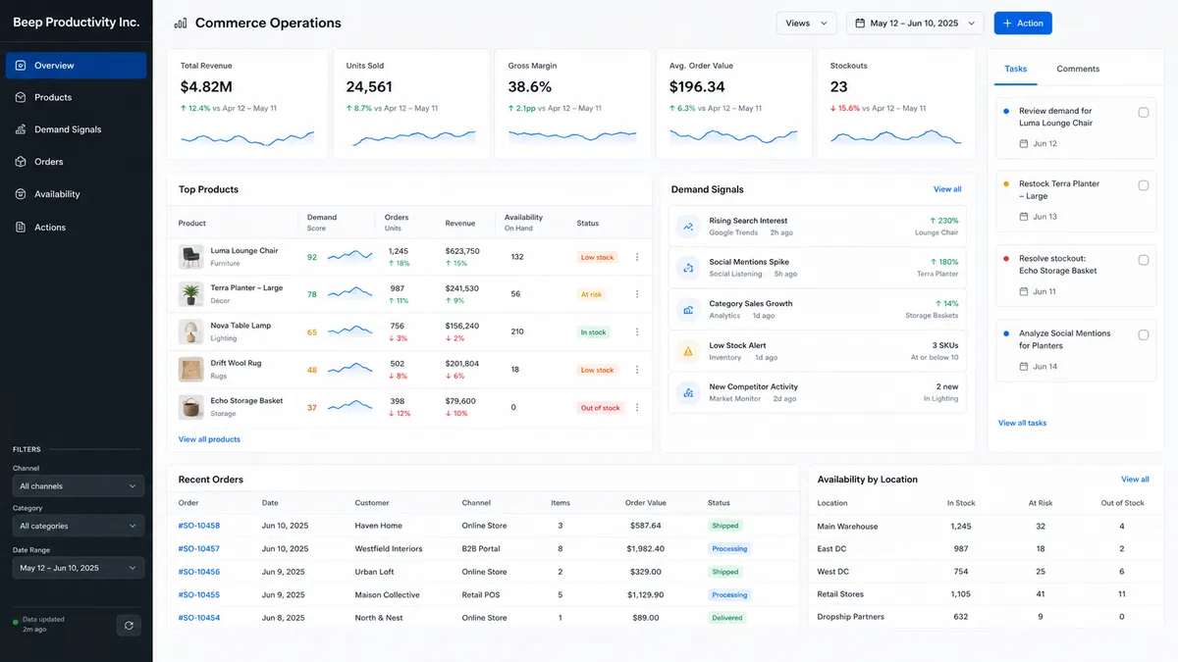
Task: Click the Social Mentions Spike icon
Action: click(x=688, y=268)
